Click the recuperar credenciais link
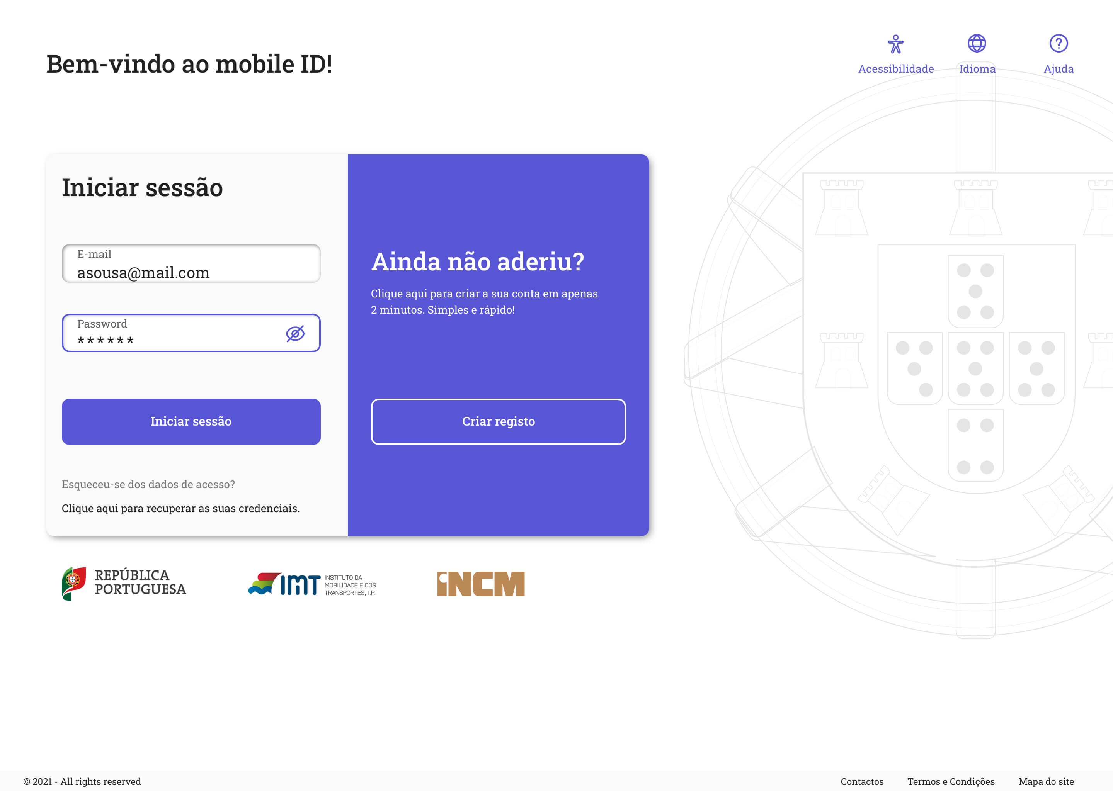This screenshot has height=791, width=1113. point(180,509)
